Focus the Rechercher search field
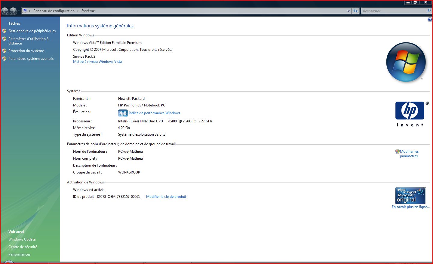The image size is (433, 264). 394,11
